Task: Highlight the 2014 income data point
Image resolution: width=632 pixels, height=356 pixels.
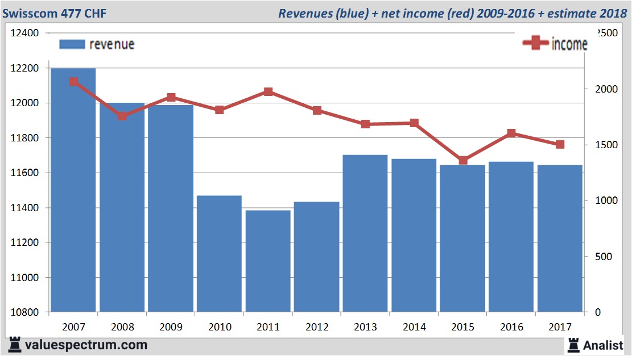Action: (414, 123)
